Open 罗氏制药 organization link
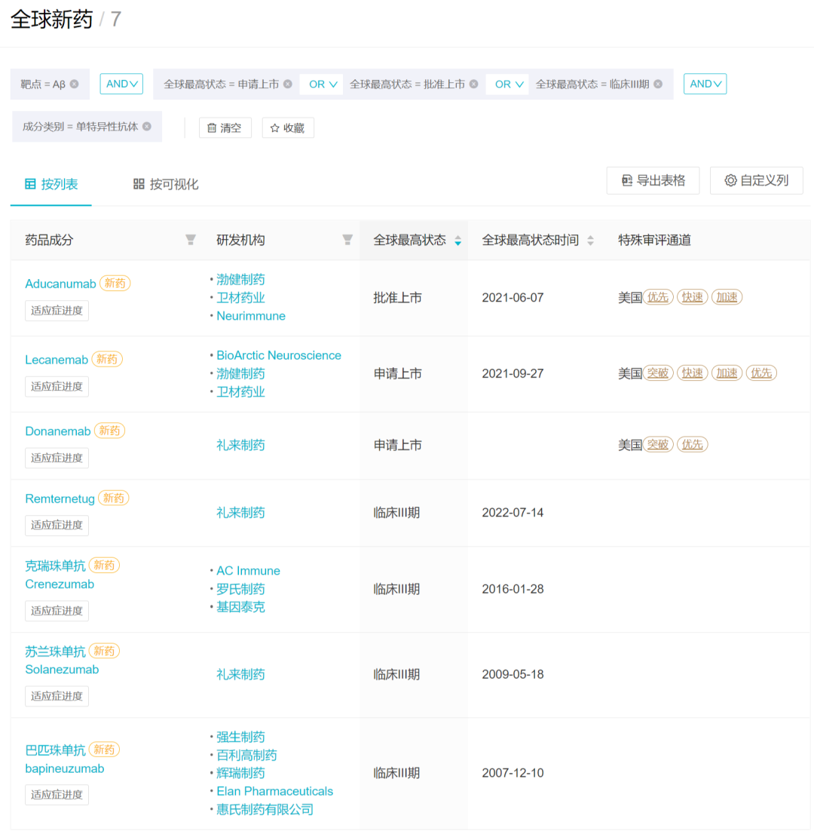 coord(240,589)
